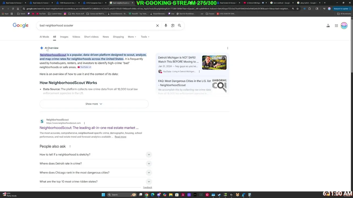Open the Windows Start menu

coord(103,195)
